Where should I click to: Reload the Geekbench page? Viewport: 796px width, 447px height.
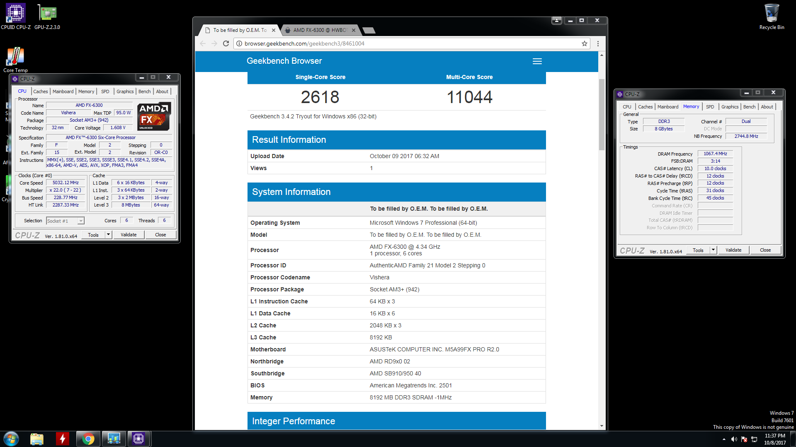[226, 43]
